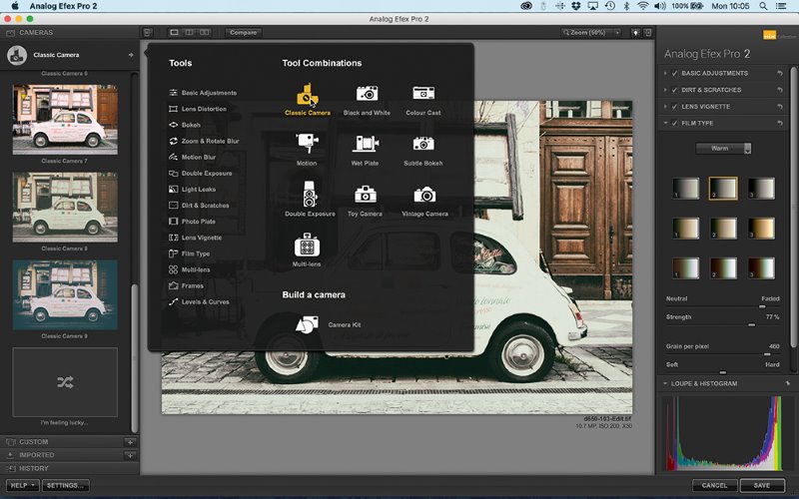Pick the Multi-lens tool combination icon
The width and height of the screenshot is (799, 499).
[307, 245]
